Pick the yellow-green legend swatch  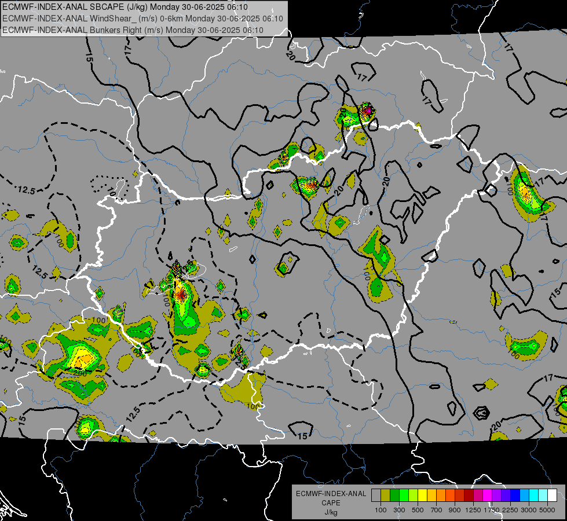tap(414, 495)
